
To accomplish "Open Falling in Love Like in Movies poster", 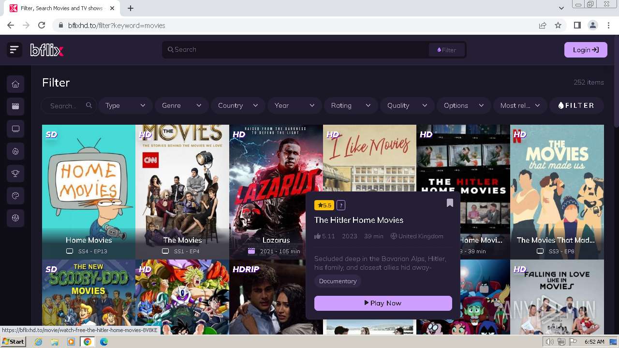I will (557, 297).
